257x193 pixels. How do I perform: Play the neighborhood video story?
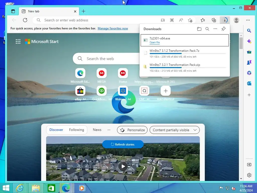(x=123, y=166)
